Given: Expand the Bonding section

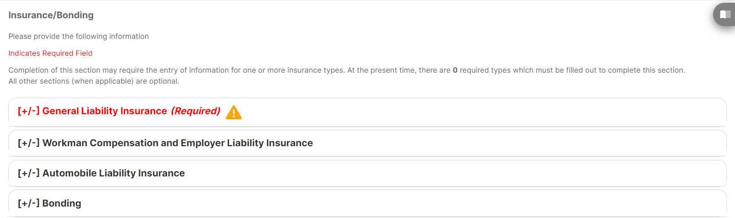Looking at the screenshot, I should 49,203.
